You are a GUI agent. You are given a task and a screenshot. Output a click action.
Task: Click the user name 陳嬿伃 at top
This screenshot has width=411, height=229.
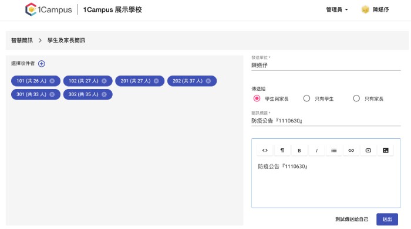tap(380, 10)
